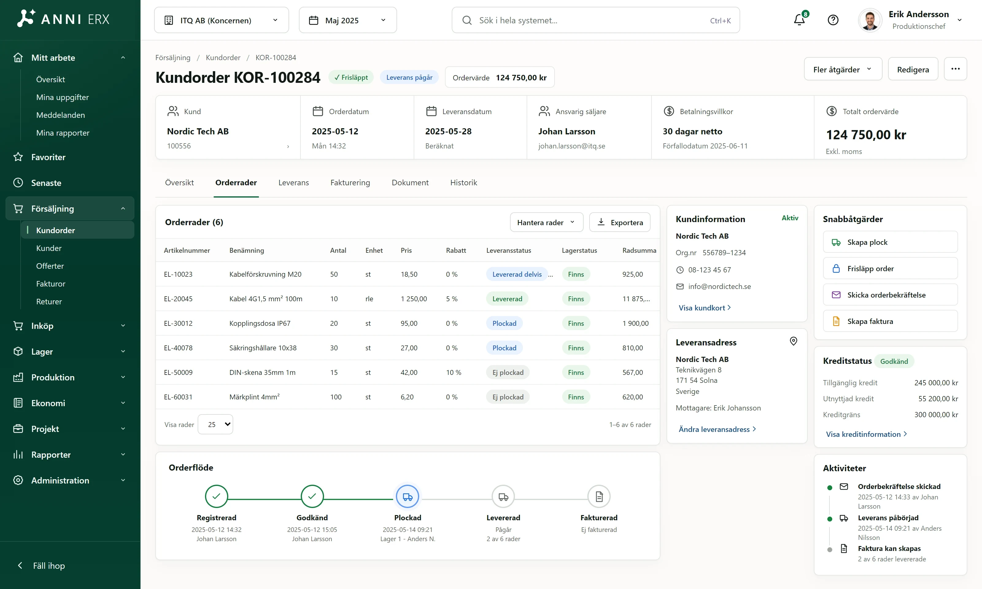
Task: Open the ITQ AB (Koncernen) company dropdown
Action: coord(222,20)
